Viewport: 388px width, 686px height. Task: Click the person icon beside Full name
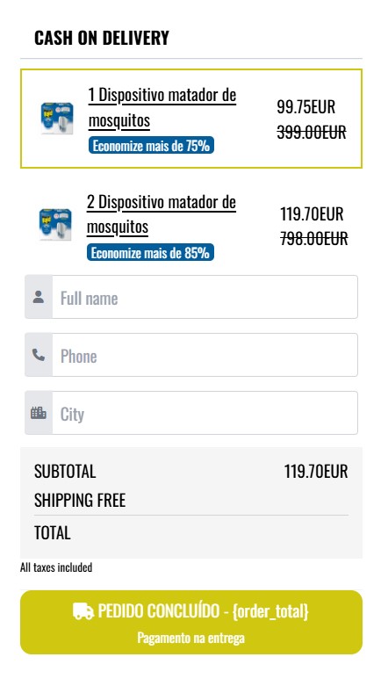[39, 297]
